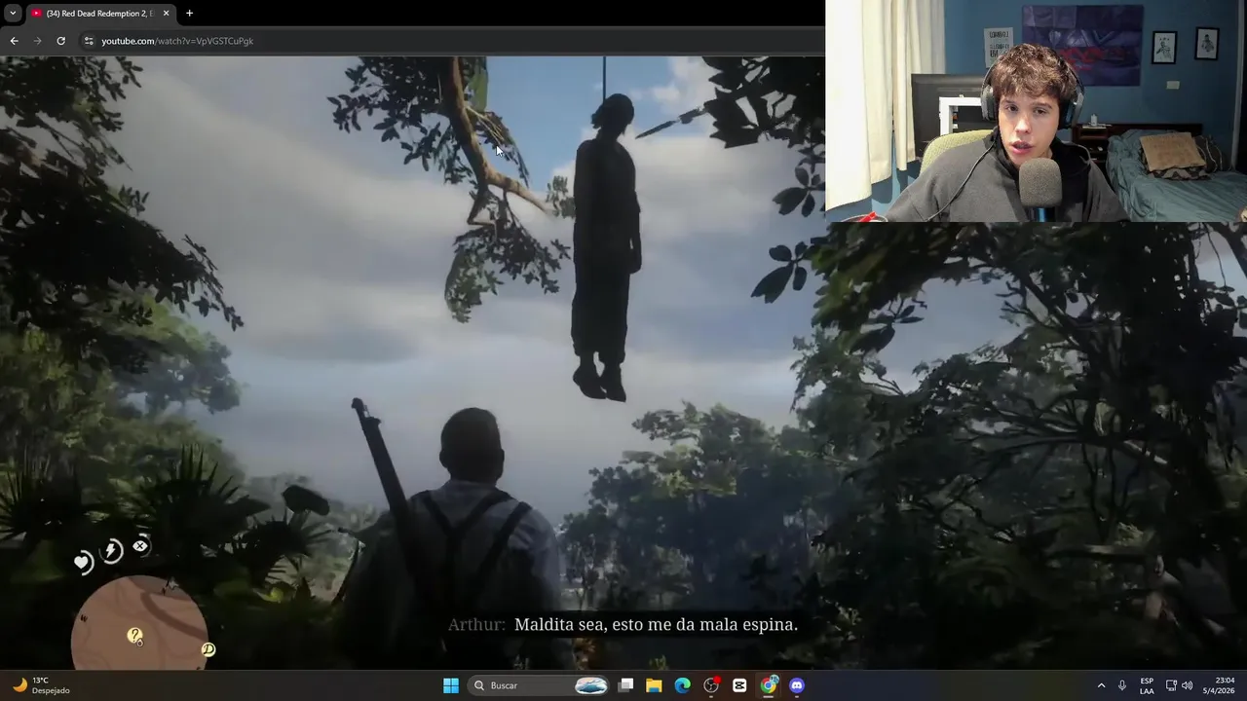Go back to the previous page

(14, 41)
